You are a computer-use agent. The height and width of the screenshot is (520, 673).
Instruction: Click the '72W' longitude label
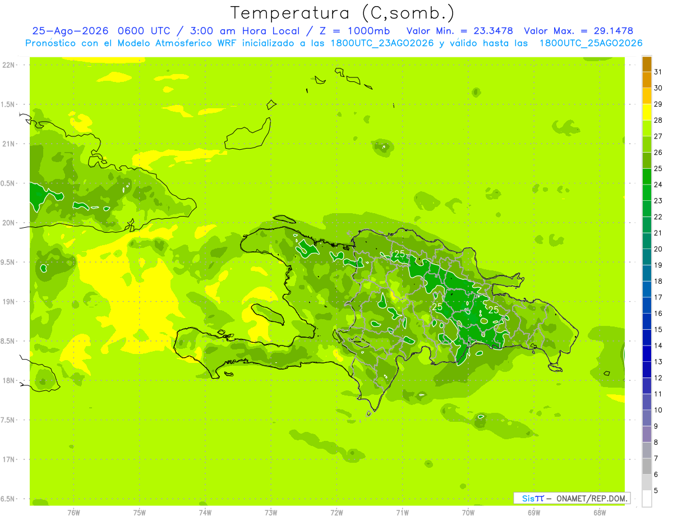point(336,513)
